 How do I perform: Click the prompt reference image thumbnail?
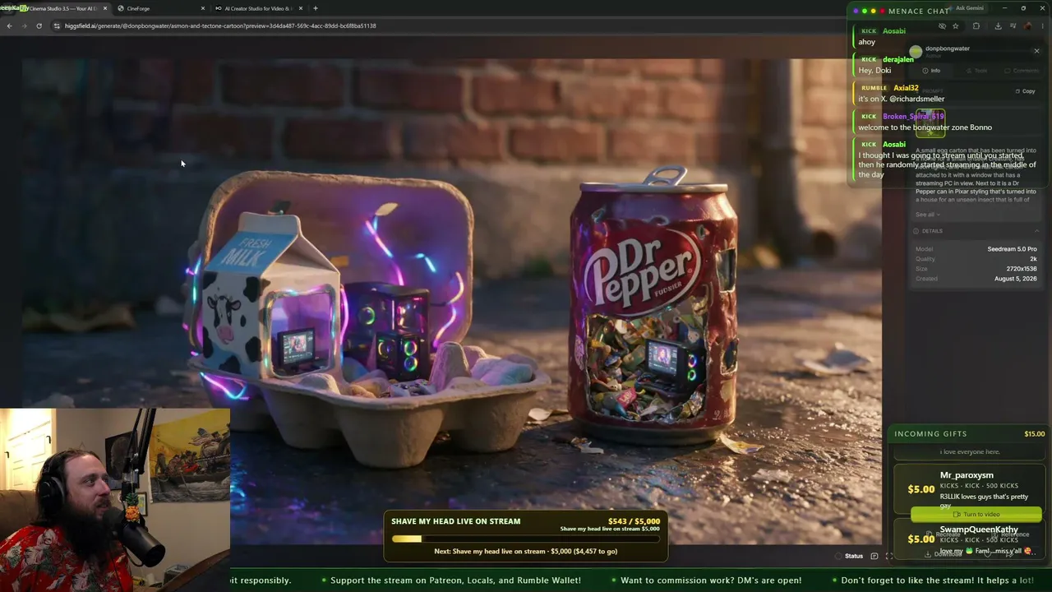click(930, 123)
